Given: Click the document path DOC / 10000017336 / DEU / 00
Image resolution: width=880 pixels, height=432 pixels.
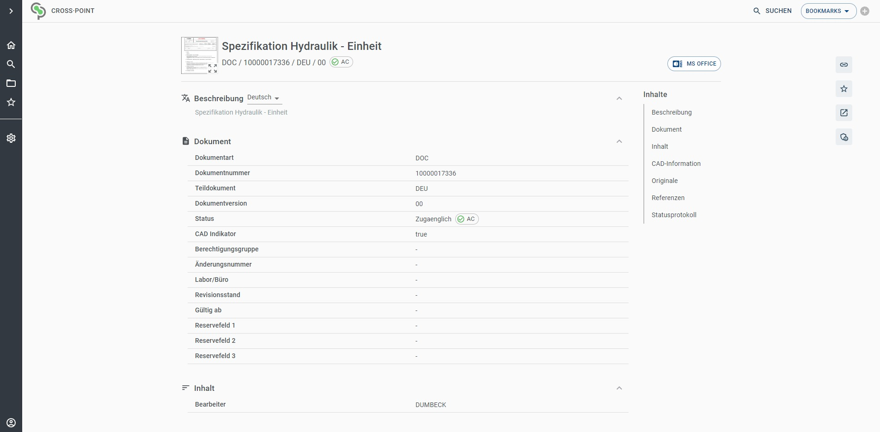Looking at the screenshot, I should (274, 62).
